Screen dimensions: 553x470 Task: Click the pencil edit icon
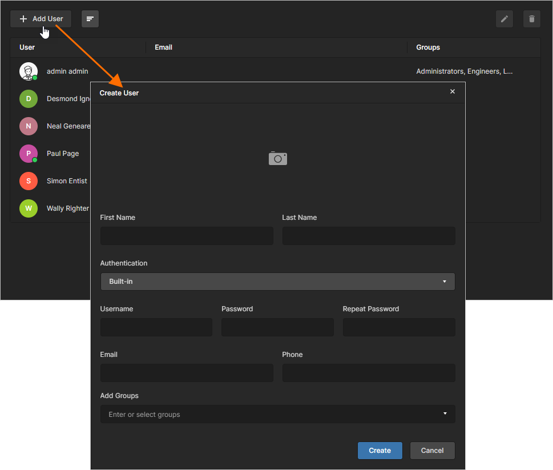tap(504, 19)
